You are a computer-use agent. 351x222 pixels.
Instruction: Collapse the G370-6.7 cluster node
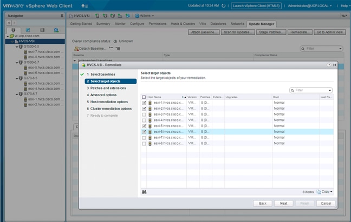[17, 95]
